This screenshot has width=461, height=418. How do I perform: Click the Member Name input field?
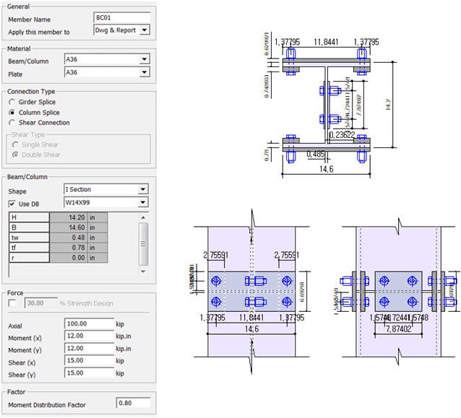pyautogui.click(x=121, y=17)
